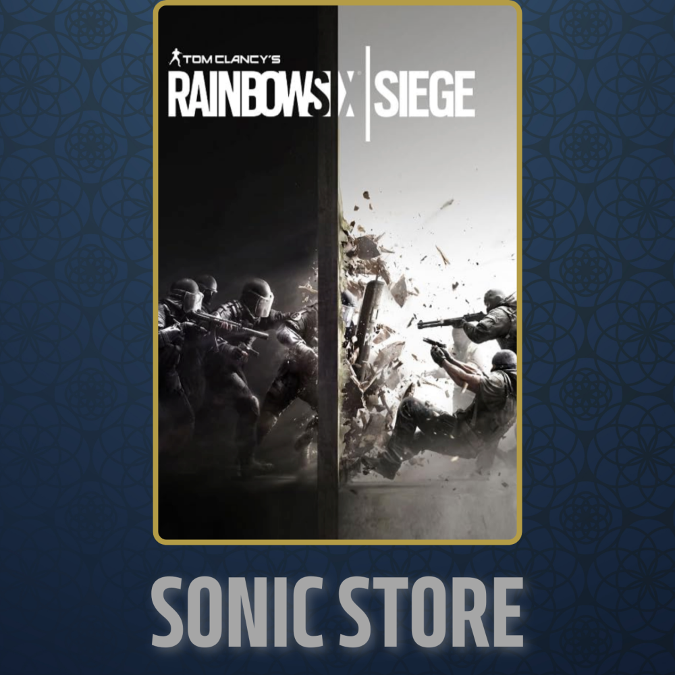
Task: Click the white vertical divider beside SIEGE
Action: pyautogui.click(x=368, y=93)
